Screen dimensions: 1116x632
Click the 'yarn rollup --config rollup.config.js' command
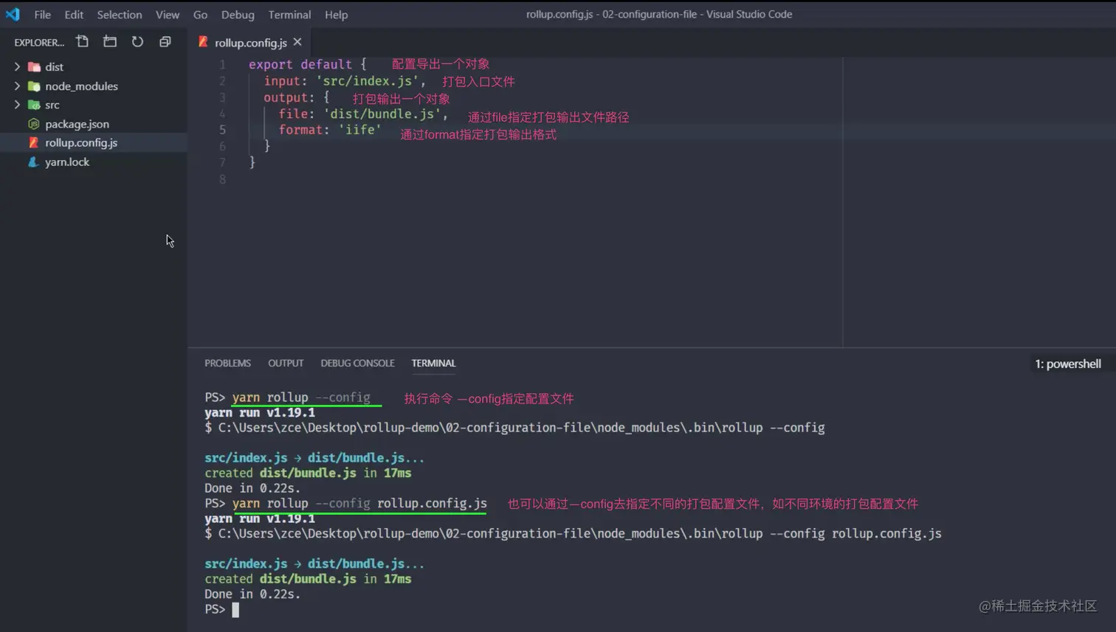pos(359,504)
